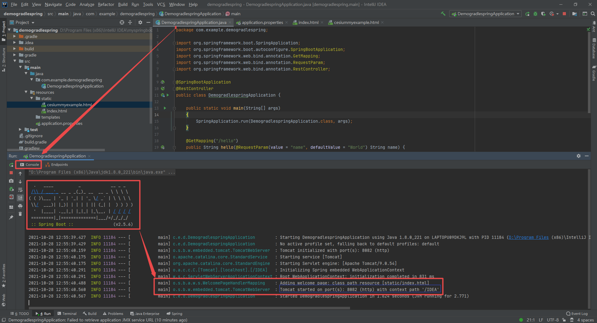Toggle tool window bars at bottom-left corner
The width and height of the screenshot is (597, 323).
[4, 320]
